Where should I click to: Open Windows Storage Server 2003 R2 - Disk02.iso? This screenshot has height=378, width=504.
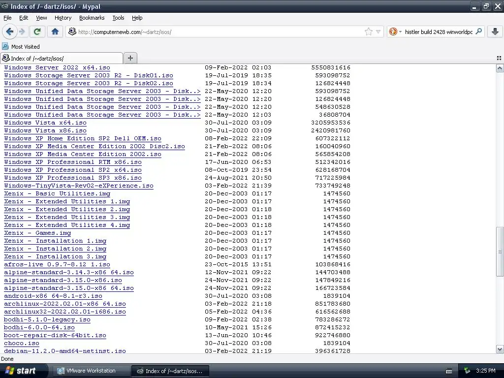point(89,83)
